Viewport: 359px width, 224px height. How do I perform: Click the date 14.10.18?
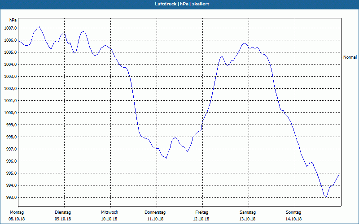[293, 219]
